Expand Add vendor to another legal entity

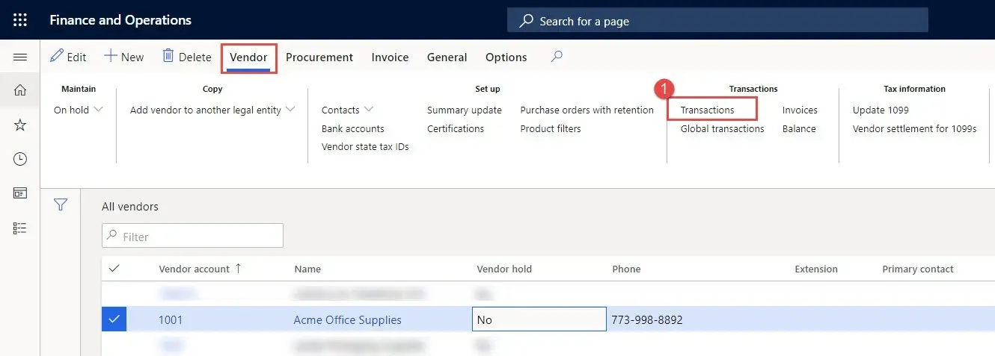(x=212, y=110)
